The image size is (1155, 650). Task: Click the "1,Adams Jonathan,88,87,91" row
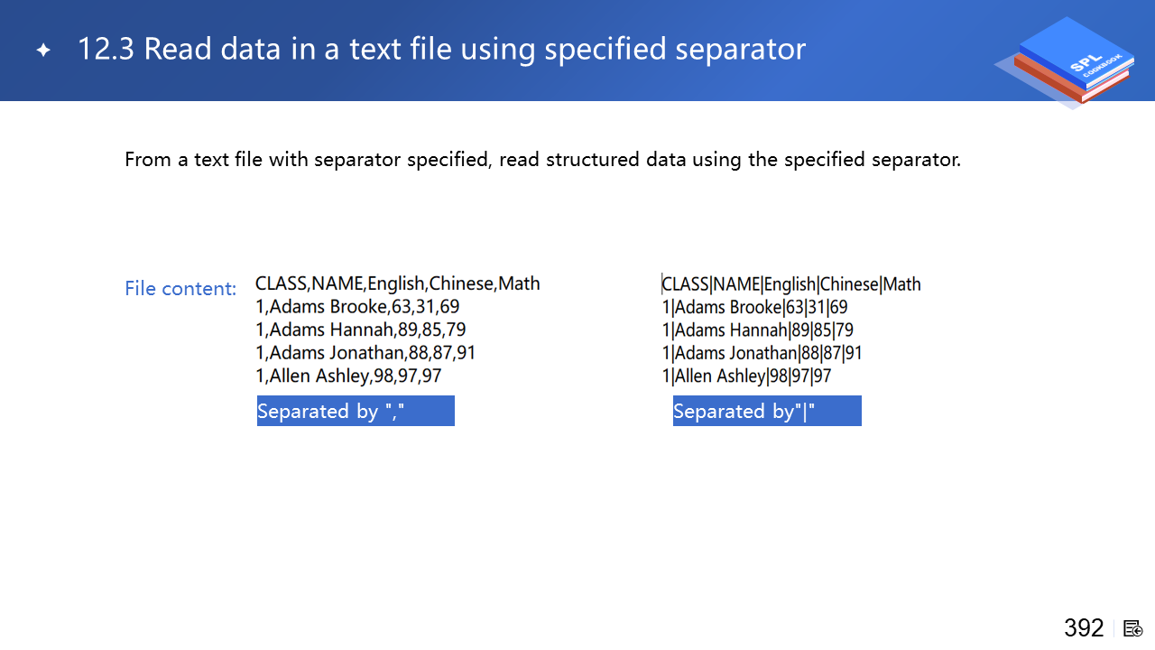coord(365,353)
